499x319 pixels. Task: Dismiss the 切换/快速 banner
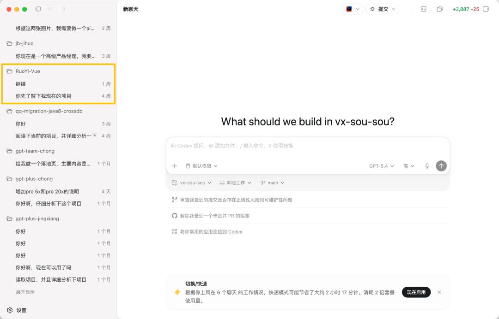(x=439, y=292)
